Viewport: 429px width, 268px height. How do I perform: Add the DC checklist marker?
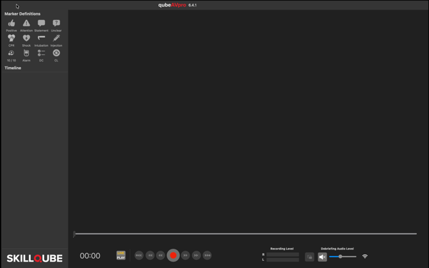coord(42,53)
